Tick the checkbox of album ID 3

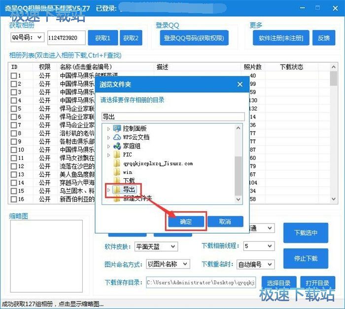tap(14, 92)
